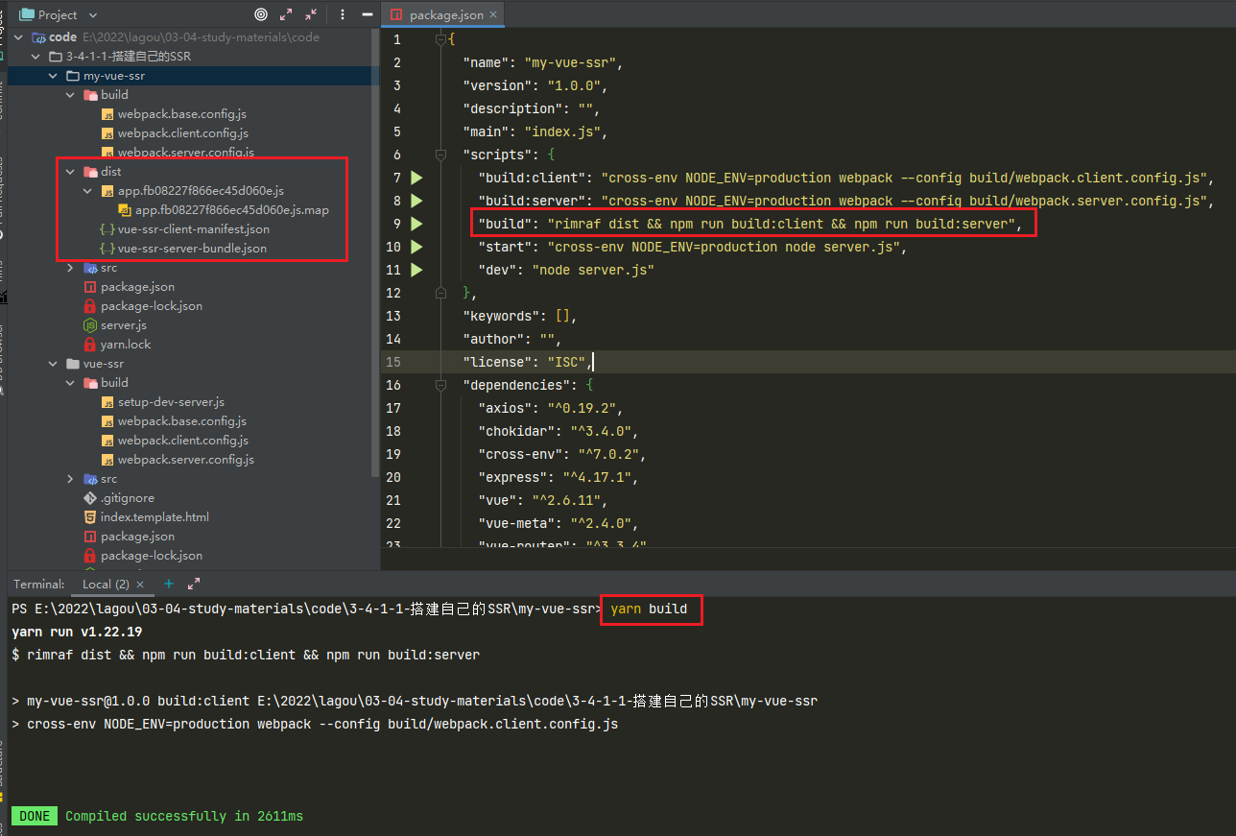Place cursor on line 15 license entry

[x=529, y=362]
